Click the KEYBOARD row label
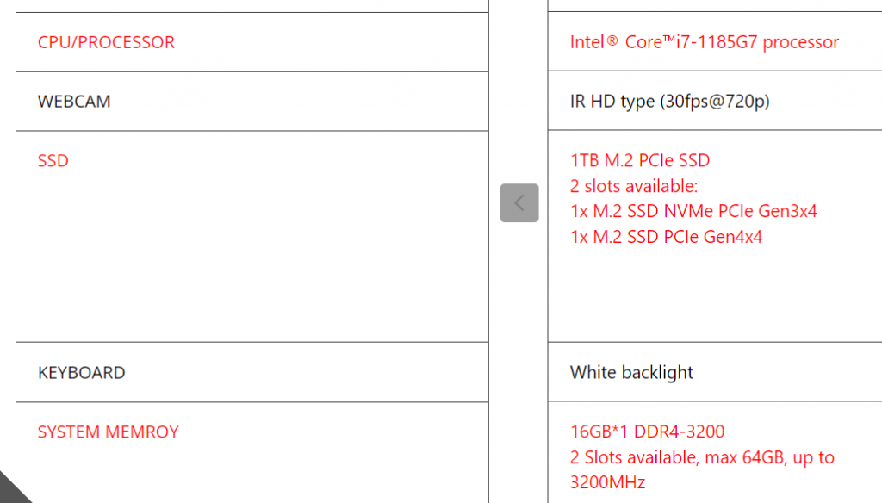The width and height of the screenshot is (882, 503). click(81, 373)
